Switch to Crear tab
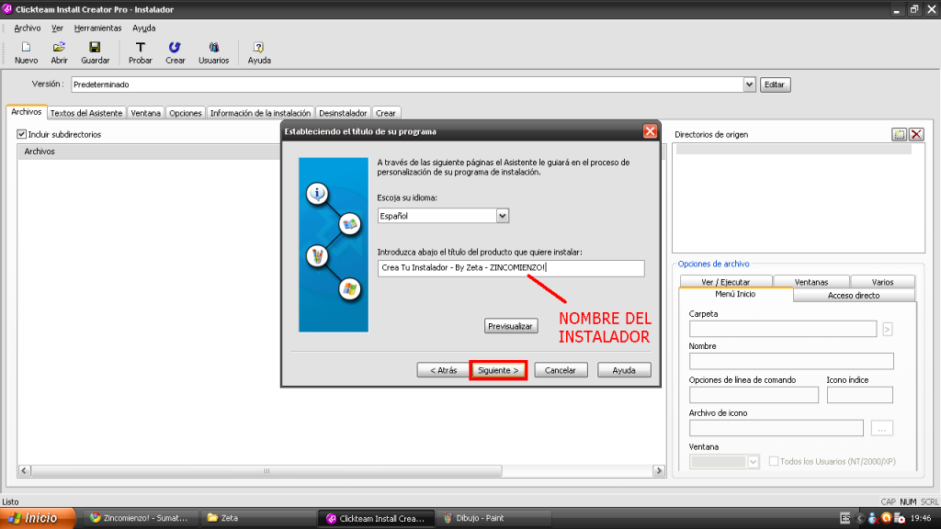Viewport: 941px width, 529px height. pos(385,113)
